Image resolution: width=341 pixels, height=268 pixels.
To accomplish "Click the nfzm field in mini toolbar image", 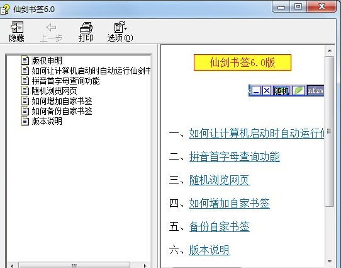I will (315, 90).
